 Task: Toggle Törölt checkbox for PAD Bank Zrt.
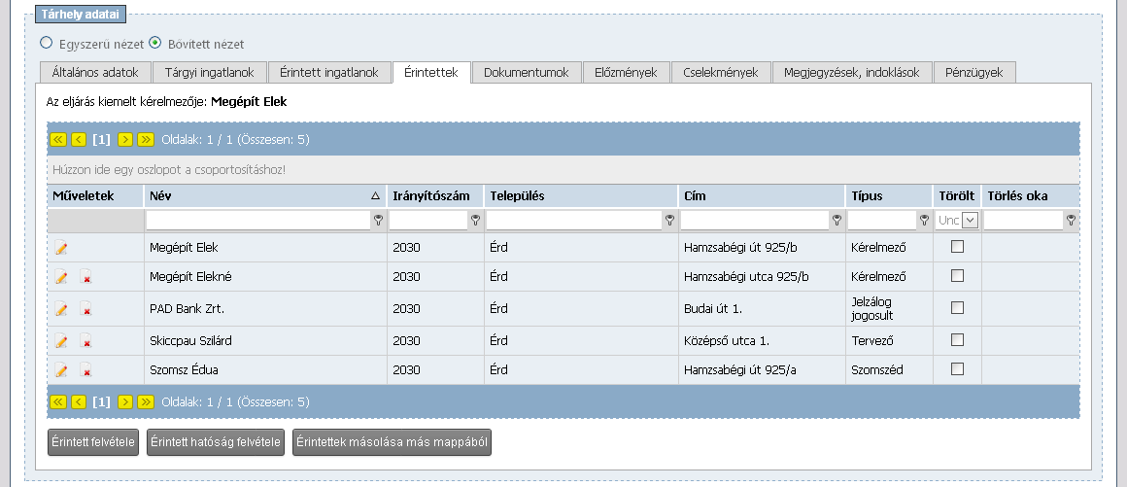coord(957,308)
